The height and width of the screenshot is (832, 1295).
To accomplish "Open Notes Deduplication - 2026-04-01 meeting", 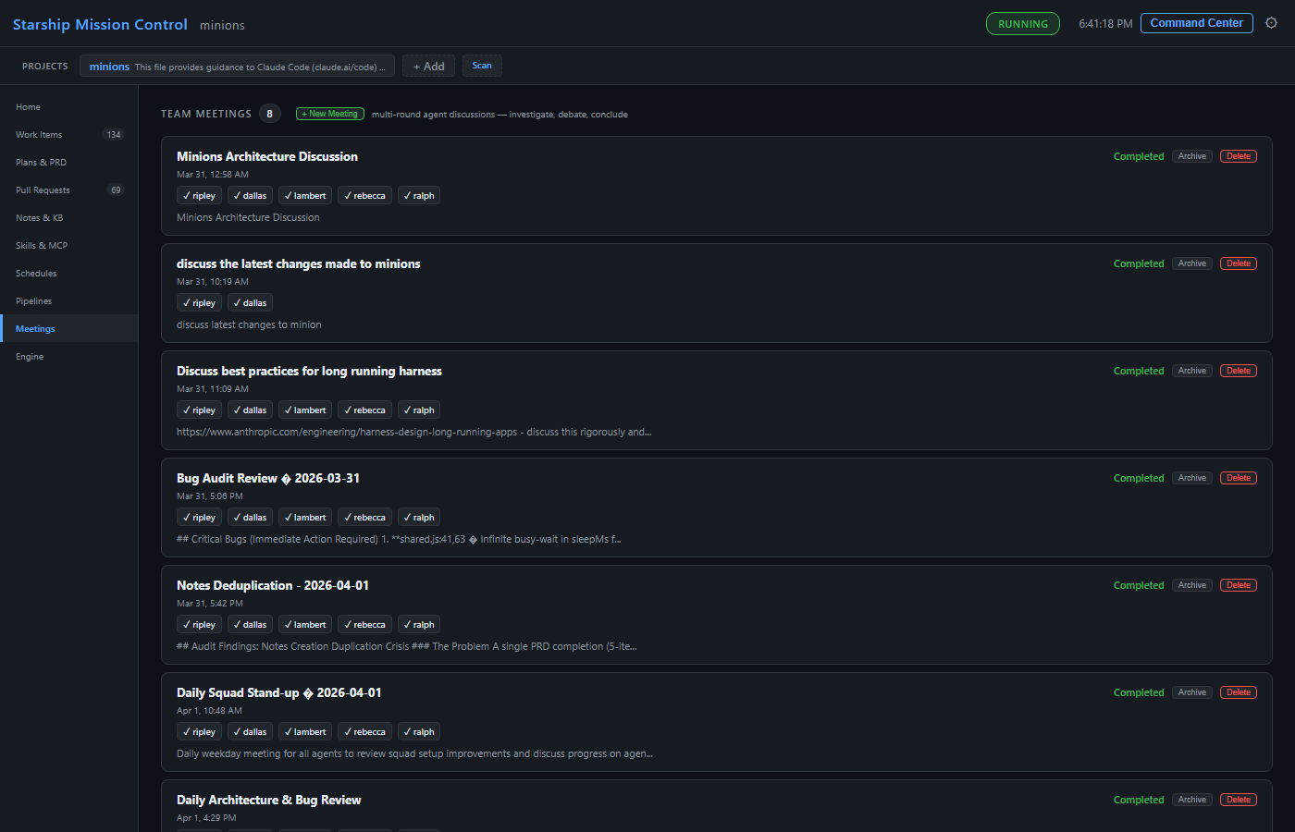I will point(273,586).
